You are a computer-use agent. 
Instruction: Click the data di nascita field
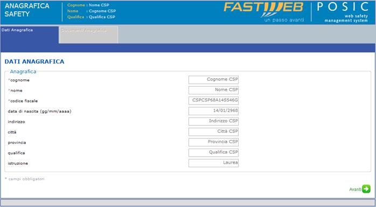[x=213, y=111]
